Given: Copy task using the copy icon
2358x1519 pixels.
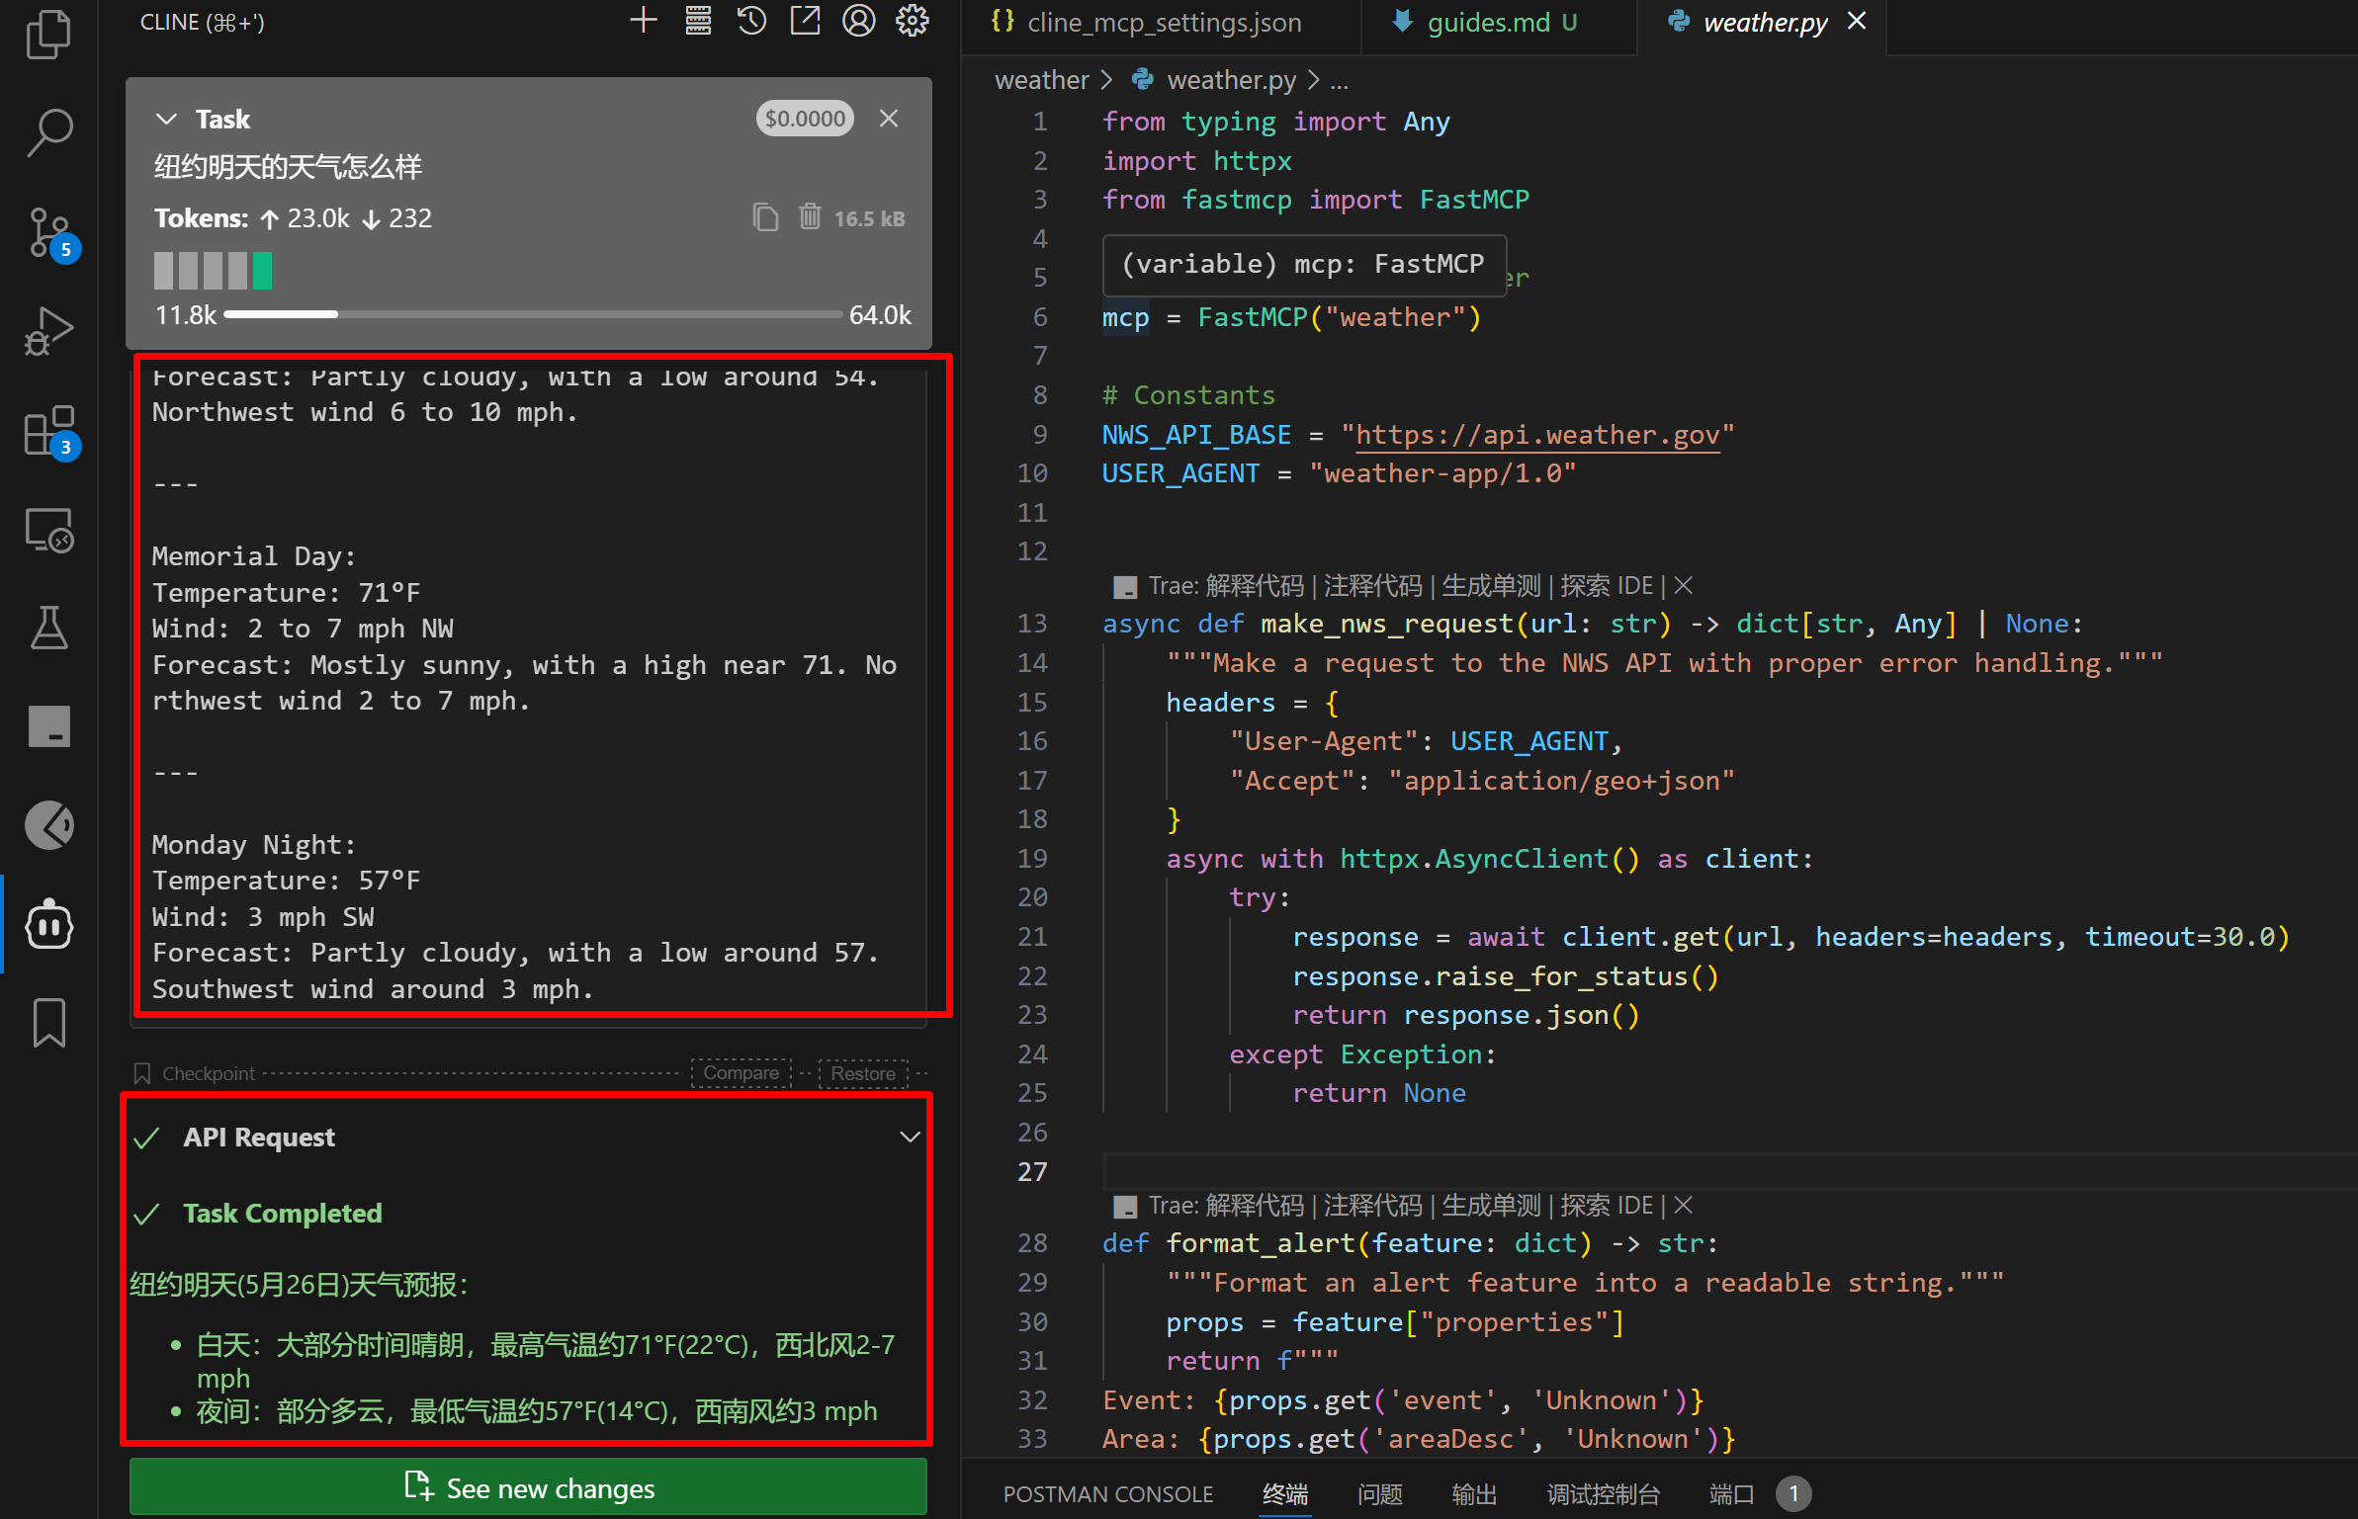Looking at the screenshot, I should (x=765, y=217).
